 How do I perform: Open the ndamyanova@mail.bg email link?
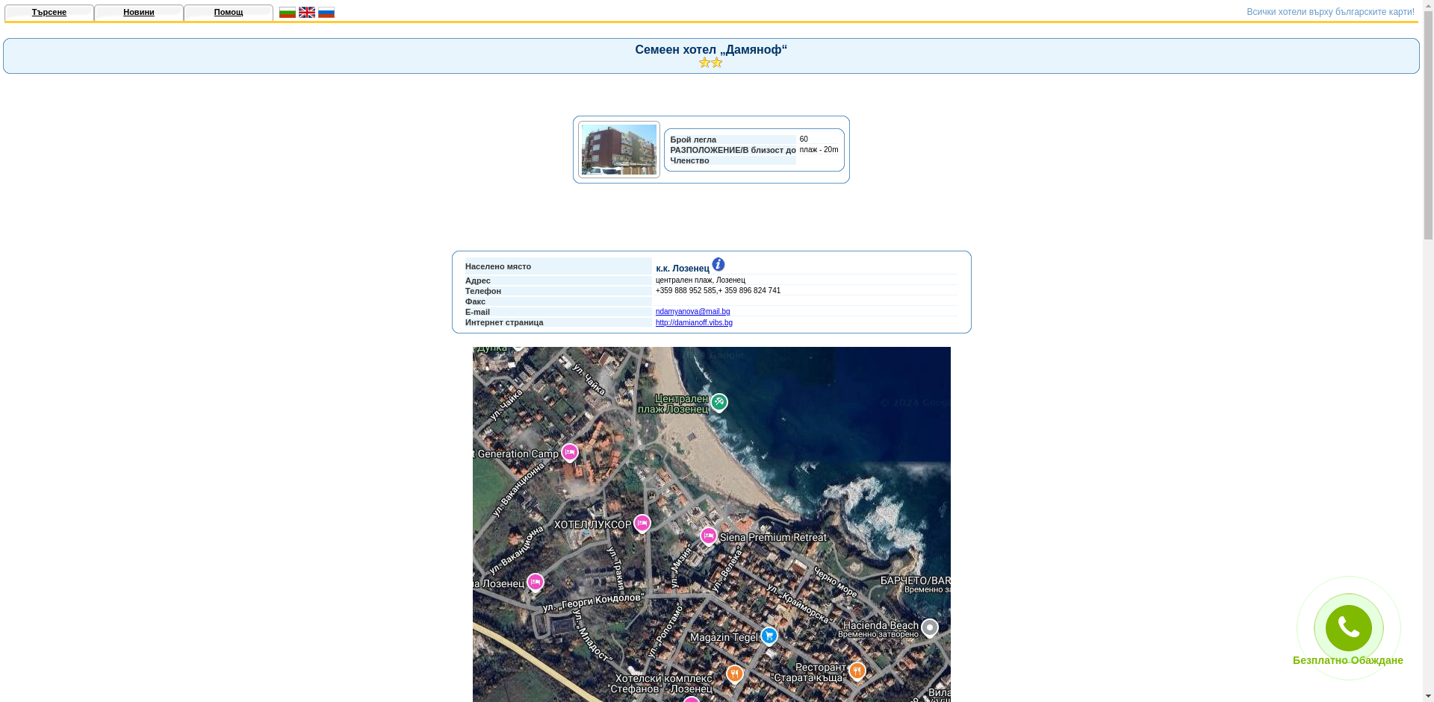pos(692,312)
